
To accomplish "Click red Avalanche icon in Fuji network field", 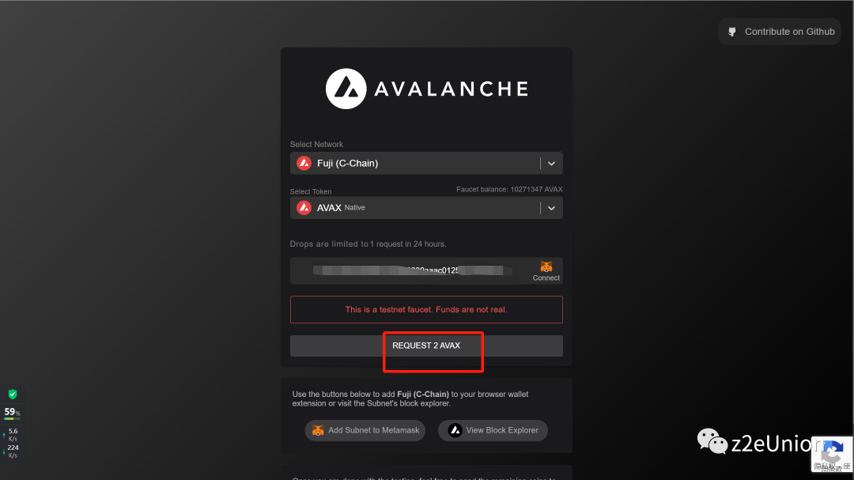I will [304, 163].
